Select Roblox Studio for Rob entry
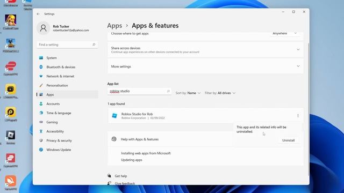 pyautogui.click(x=205, y=116)
